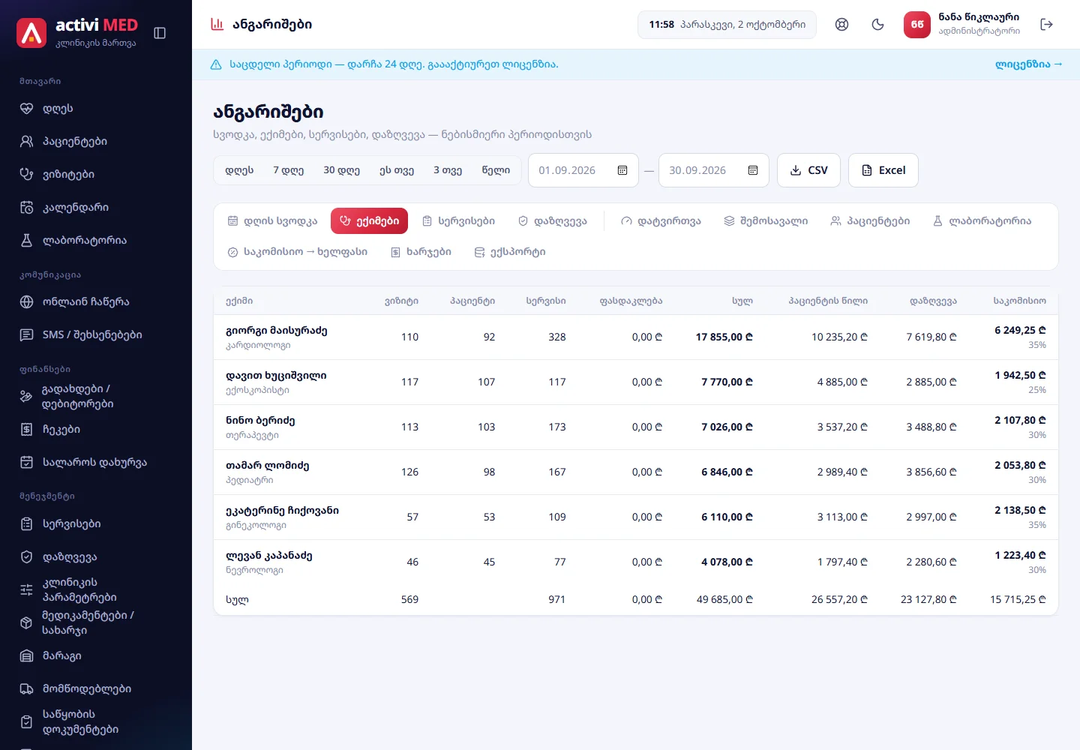Go to დღეს in the sidebar
Viewport: 1080px width, 750px height.
click(x=96, y=109)
